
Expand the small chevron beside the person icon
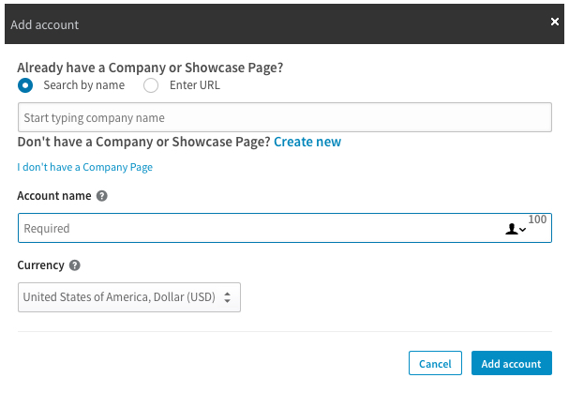[x=522, y=230]
